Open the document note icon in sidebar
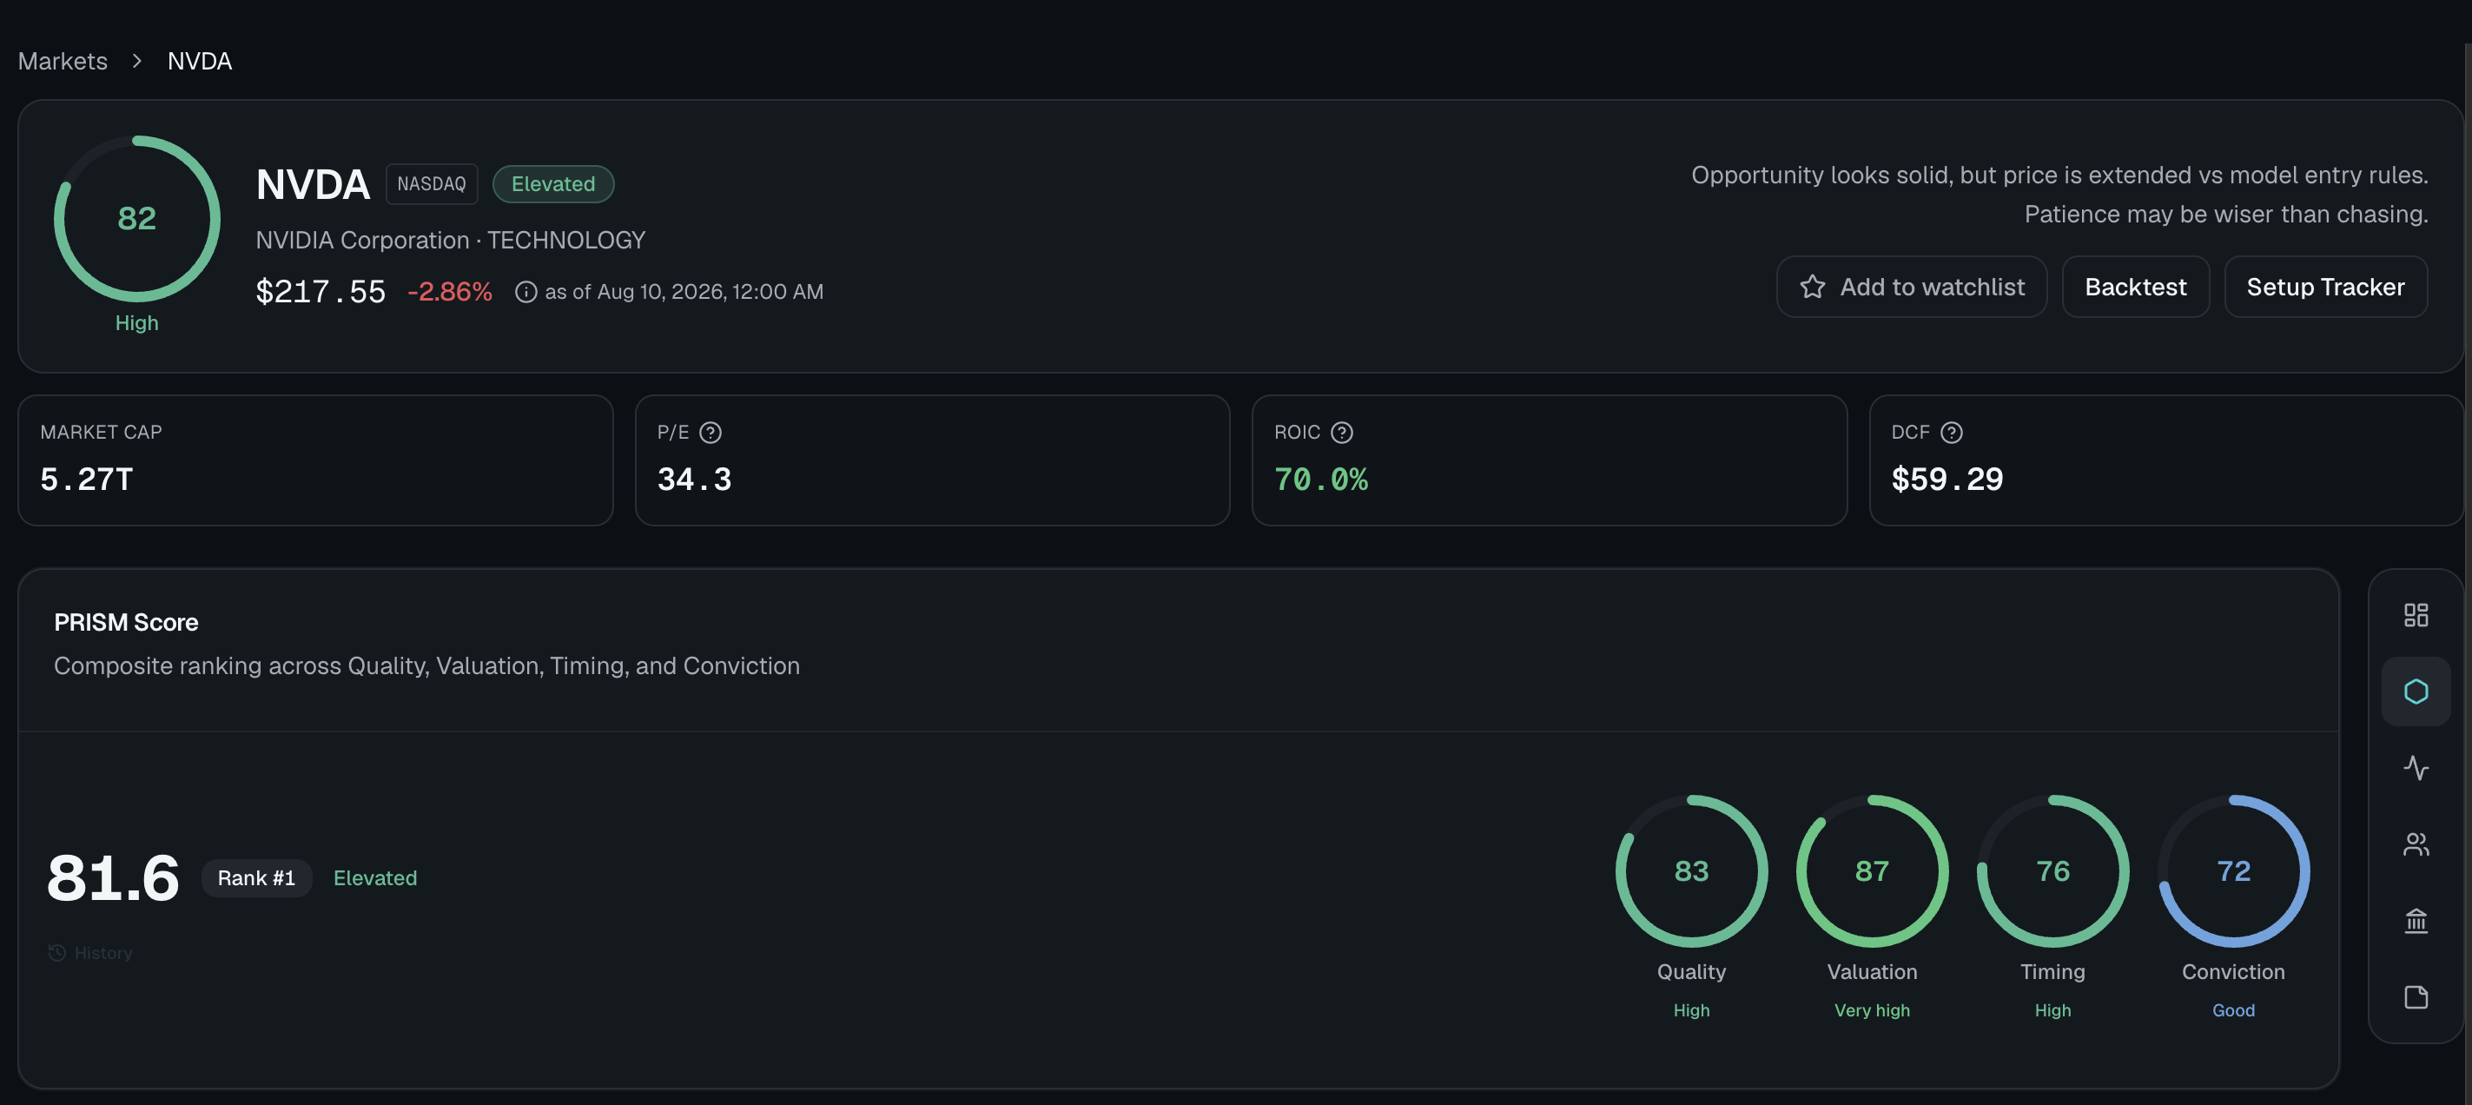The height and width of the screenshot is (1105, 2472). point(2416,997)
